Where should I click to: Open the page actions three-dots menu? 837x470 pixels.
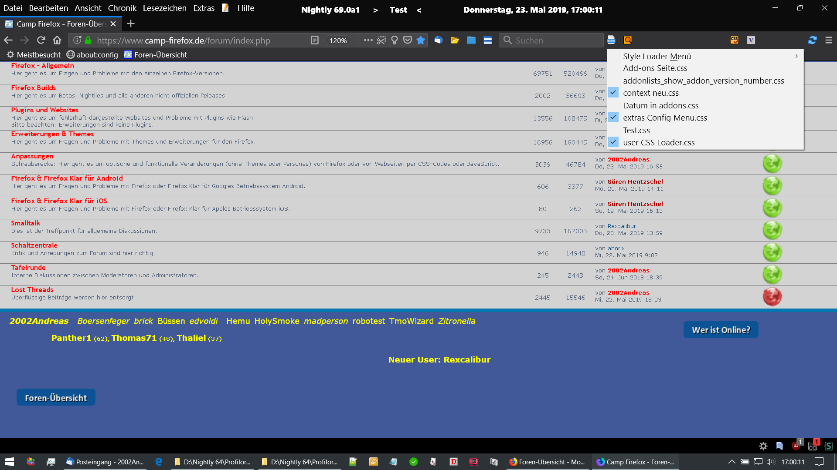[368, 40]
